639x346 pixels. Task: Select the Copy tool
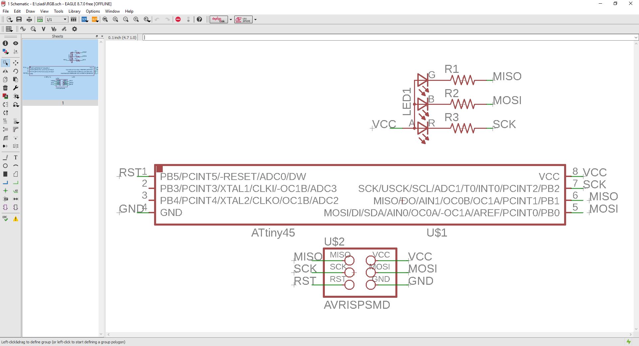click(x=5, y=80)
